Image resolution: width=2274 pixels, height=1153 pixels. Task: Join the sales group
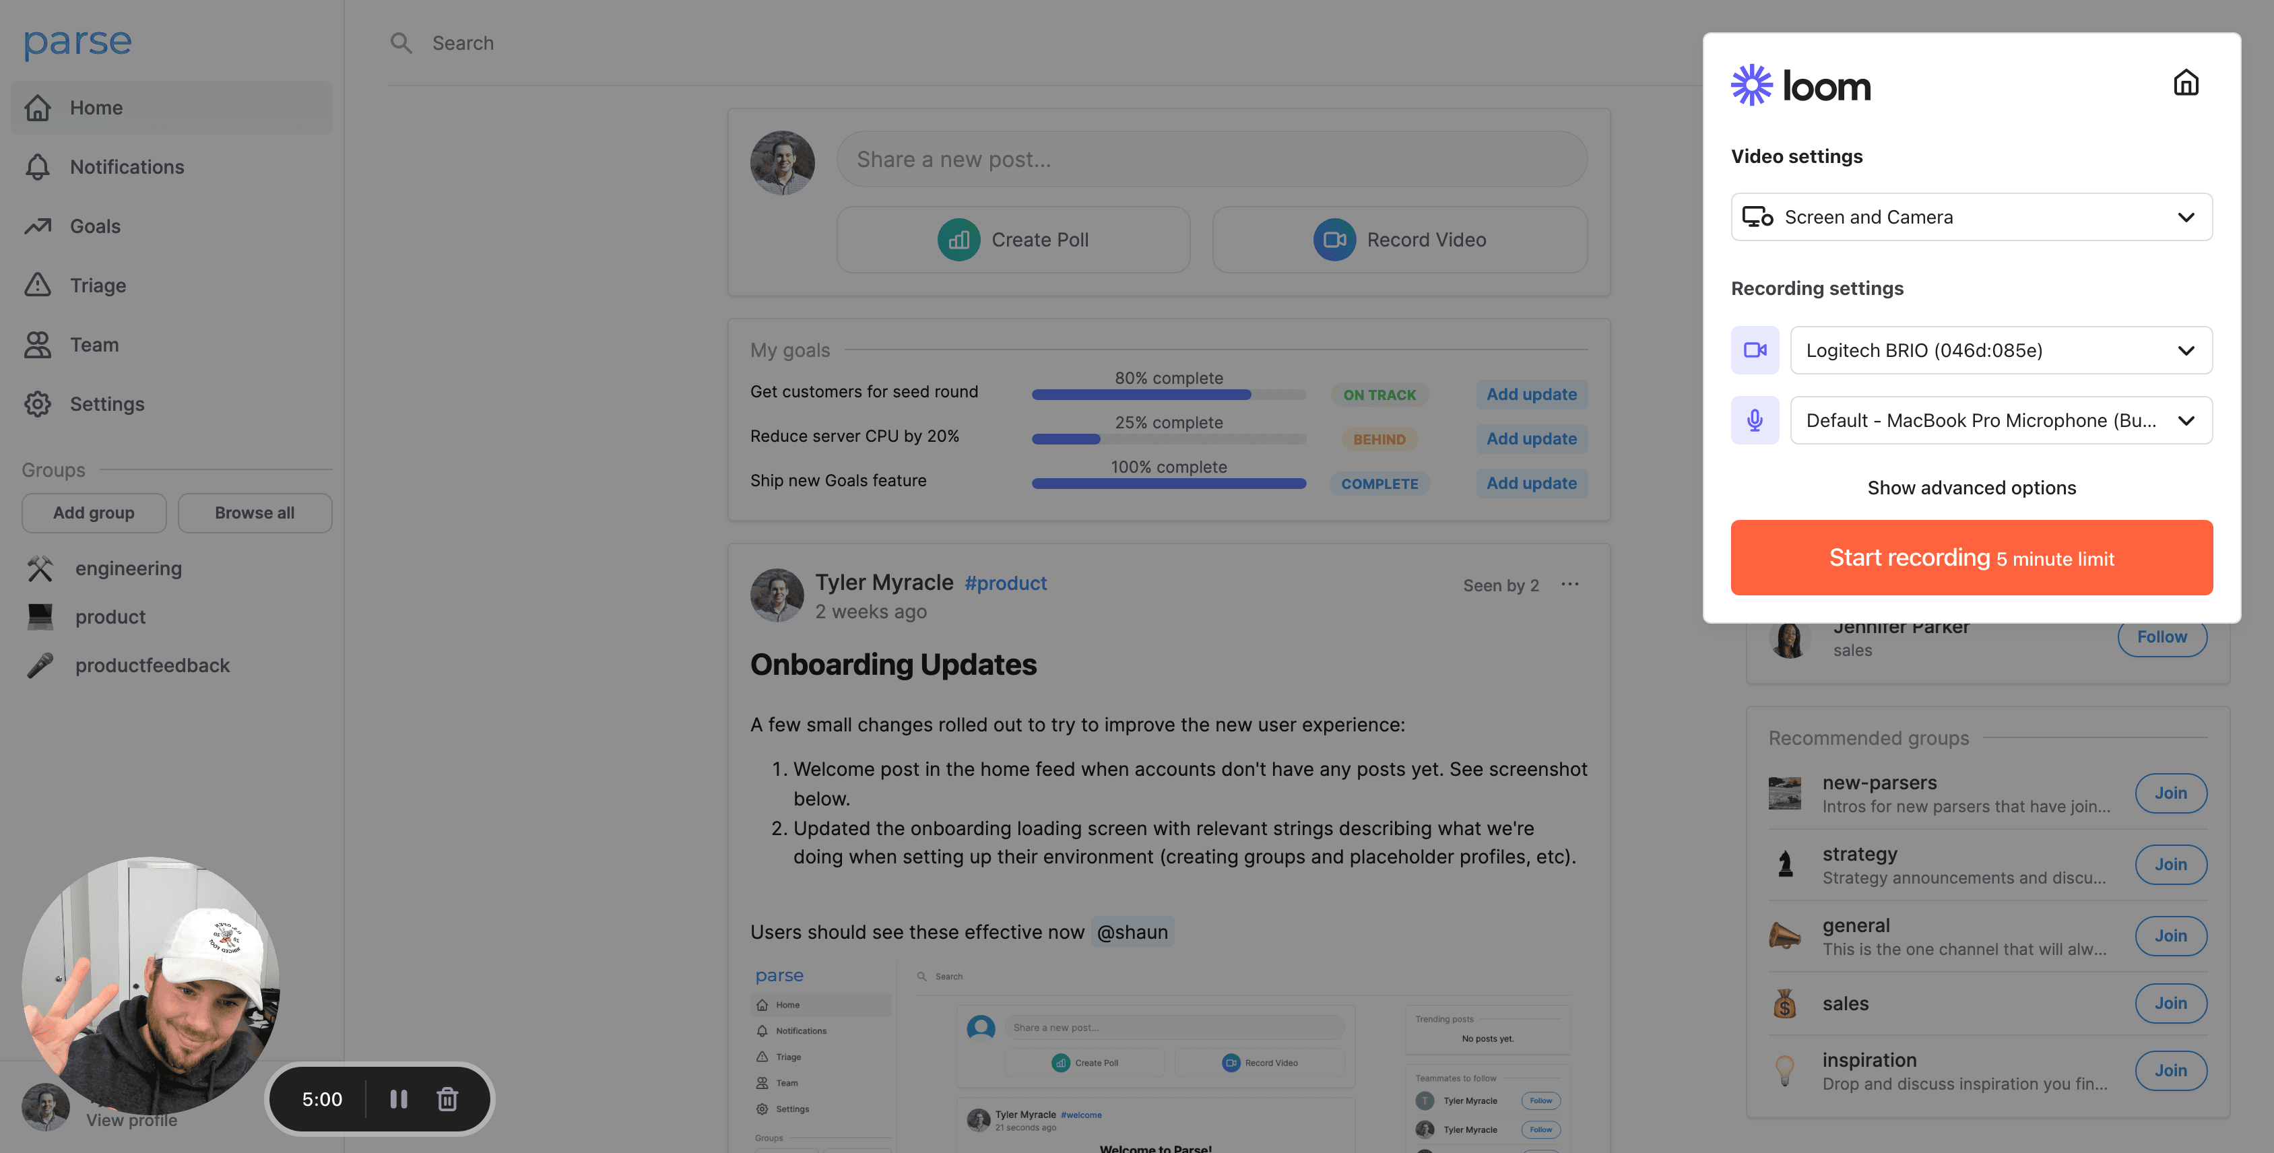pos(2171,1003)
